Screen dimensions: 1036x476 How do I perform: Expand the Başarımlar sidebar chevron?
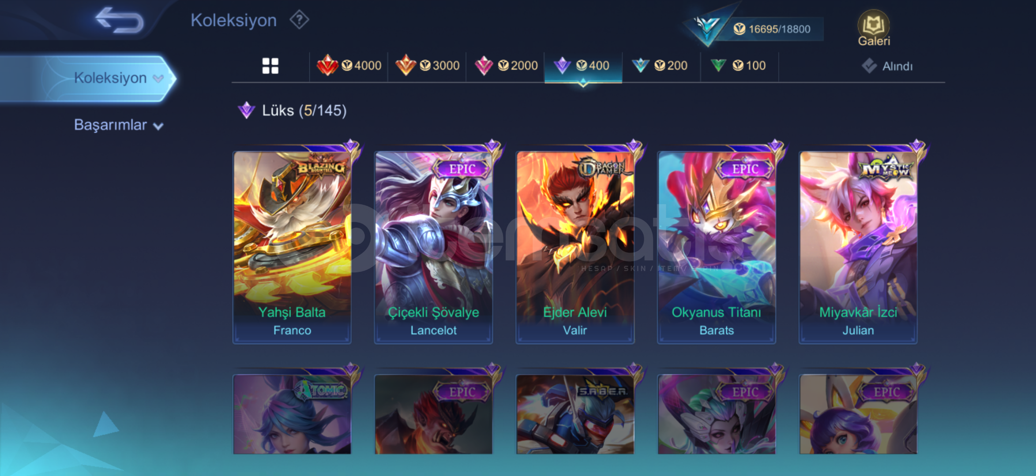158,126
